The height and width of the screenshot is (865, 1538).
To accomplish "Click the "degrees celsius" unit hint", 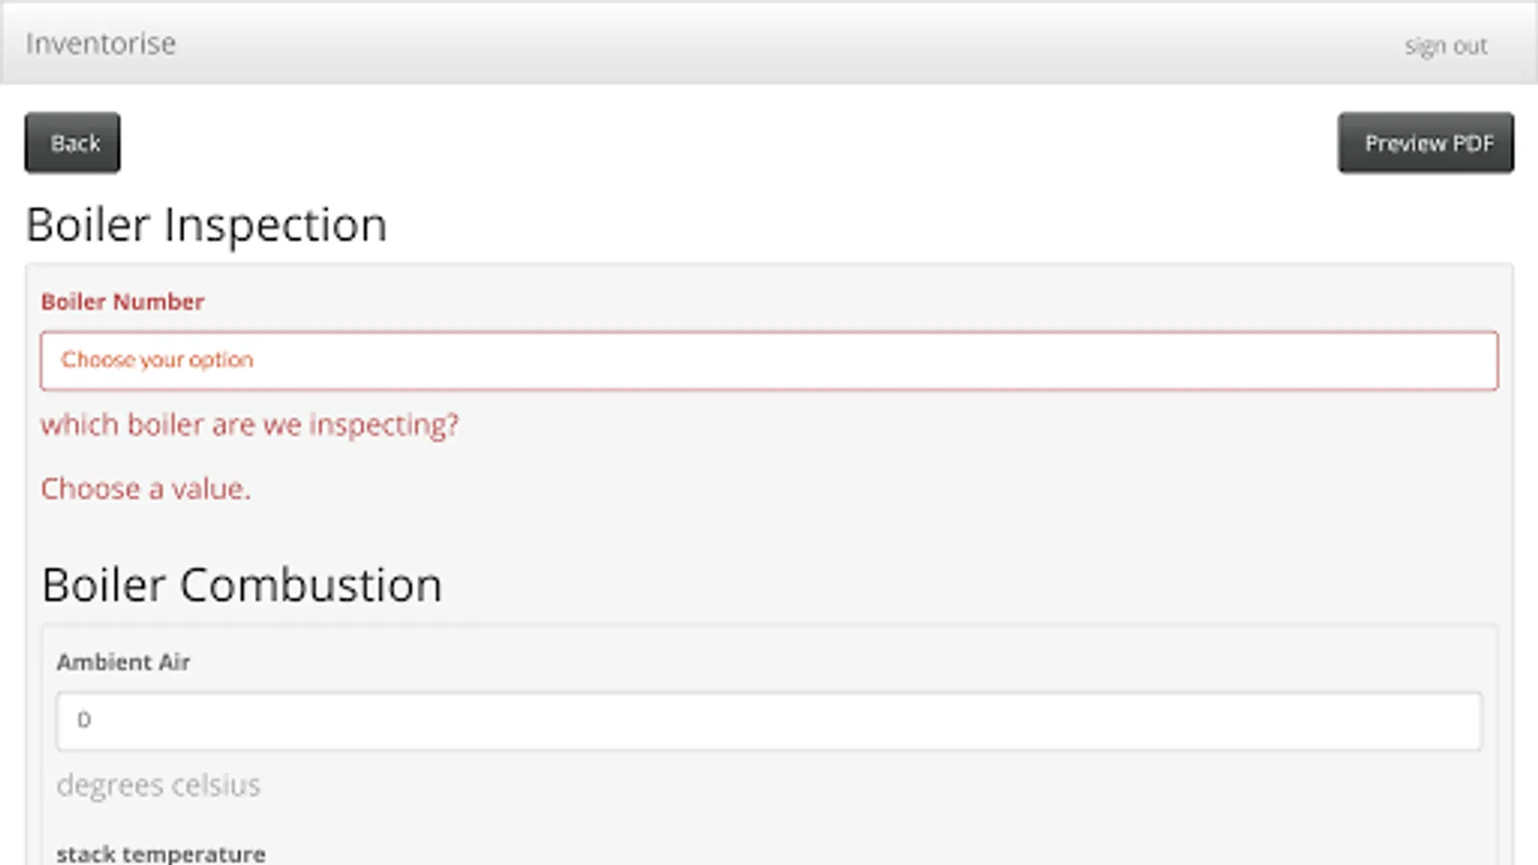I will (159, 785).
